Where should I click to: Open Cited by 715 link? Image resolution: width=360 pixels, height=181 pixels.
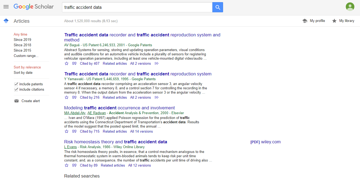coord(90,132)
